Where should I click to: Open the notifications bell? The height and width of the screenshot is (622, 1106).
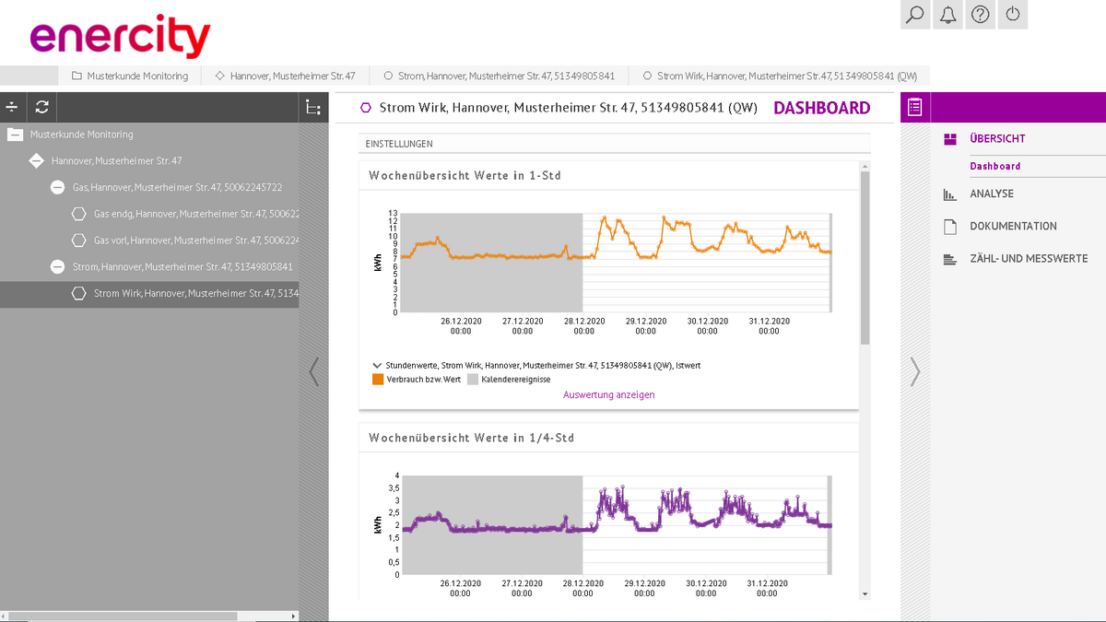tap(947, 15)
